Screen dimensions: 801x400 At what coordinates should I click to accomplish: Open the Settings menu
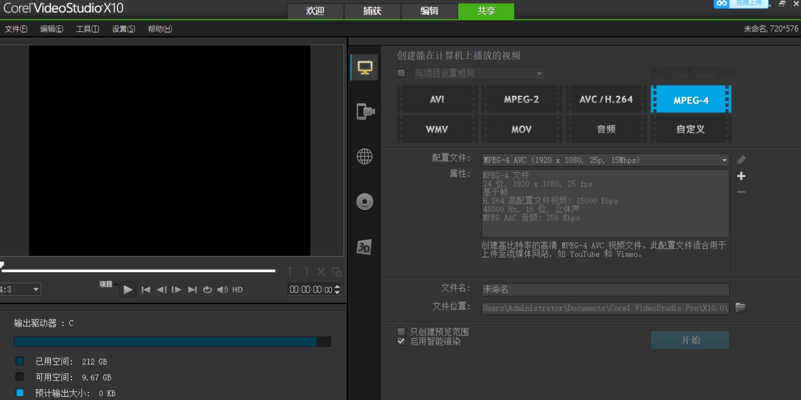[123, 29]
